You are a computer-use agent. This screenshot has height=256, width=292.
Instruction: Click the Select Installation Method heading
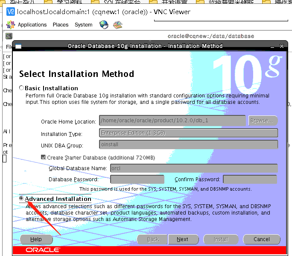[76, 74]
